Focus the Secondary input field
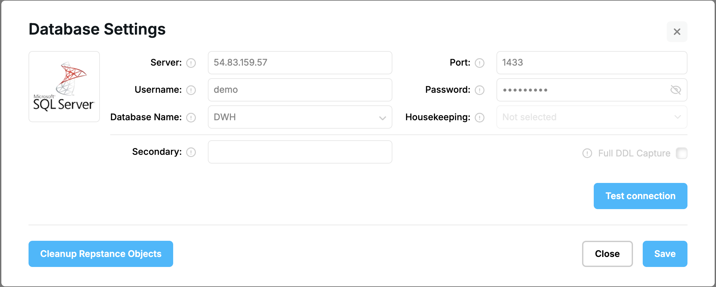The height and width of the screenshot is (287, 716). (x=300, y=152)
